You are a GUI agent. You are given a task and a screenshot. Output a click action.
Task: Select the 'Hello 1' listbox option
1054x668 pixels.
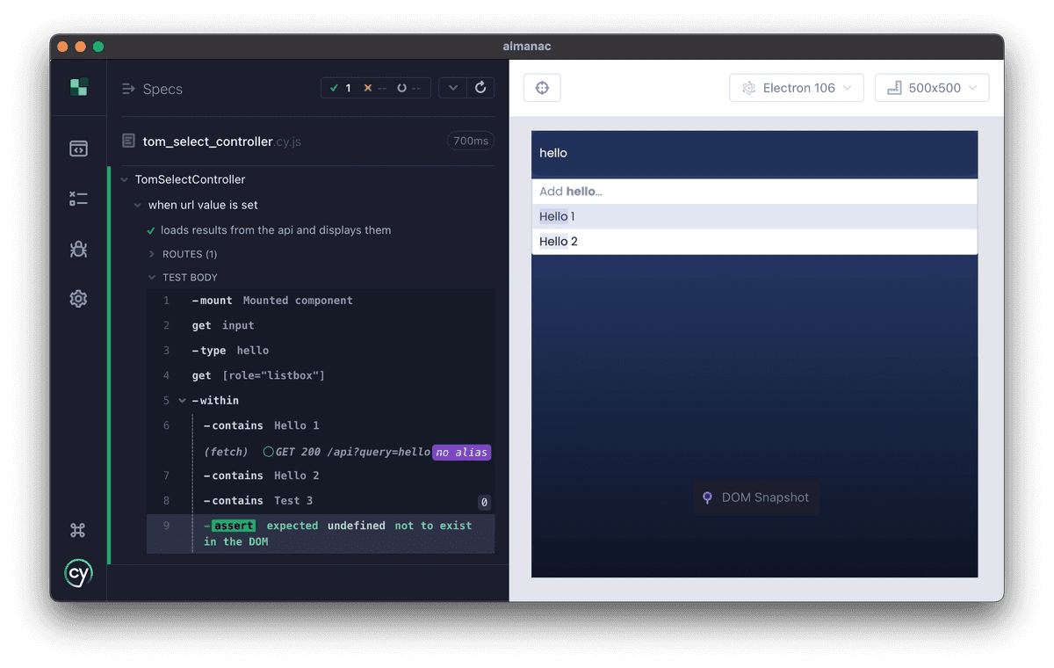[754, 217]
